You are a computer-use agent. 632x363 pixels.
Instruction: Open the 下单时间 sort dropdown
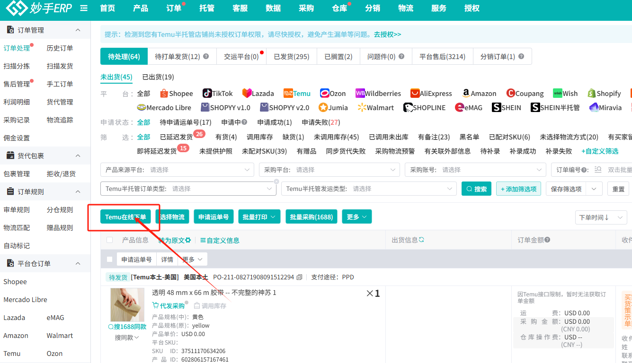click(x=600, y=217)
